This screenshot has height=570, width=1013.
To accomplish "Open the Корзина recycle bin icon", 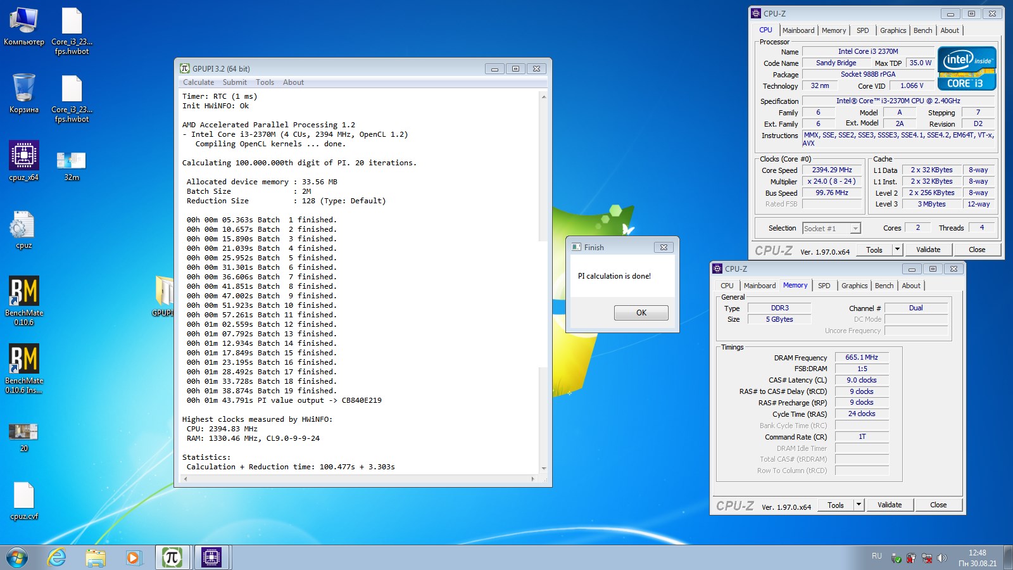I will pos(24,94).
